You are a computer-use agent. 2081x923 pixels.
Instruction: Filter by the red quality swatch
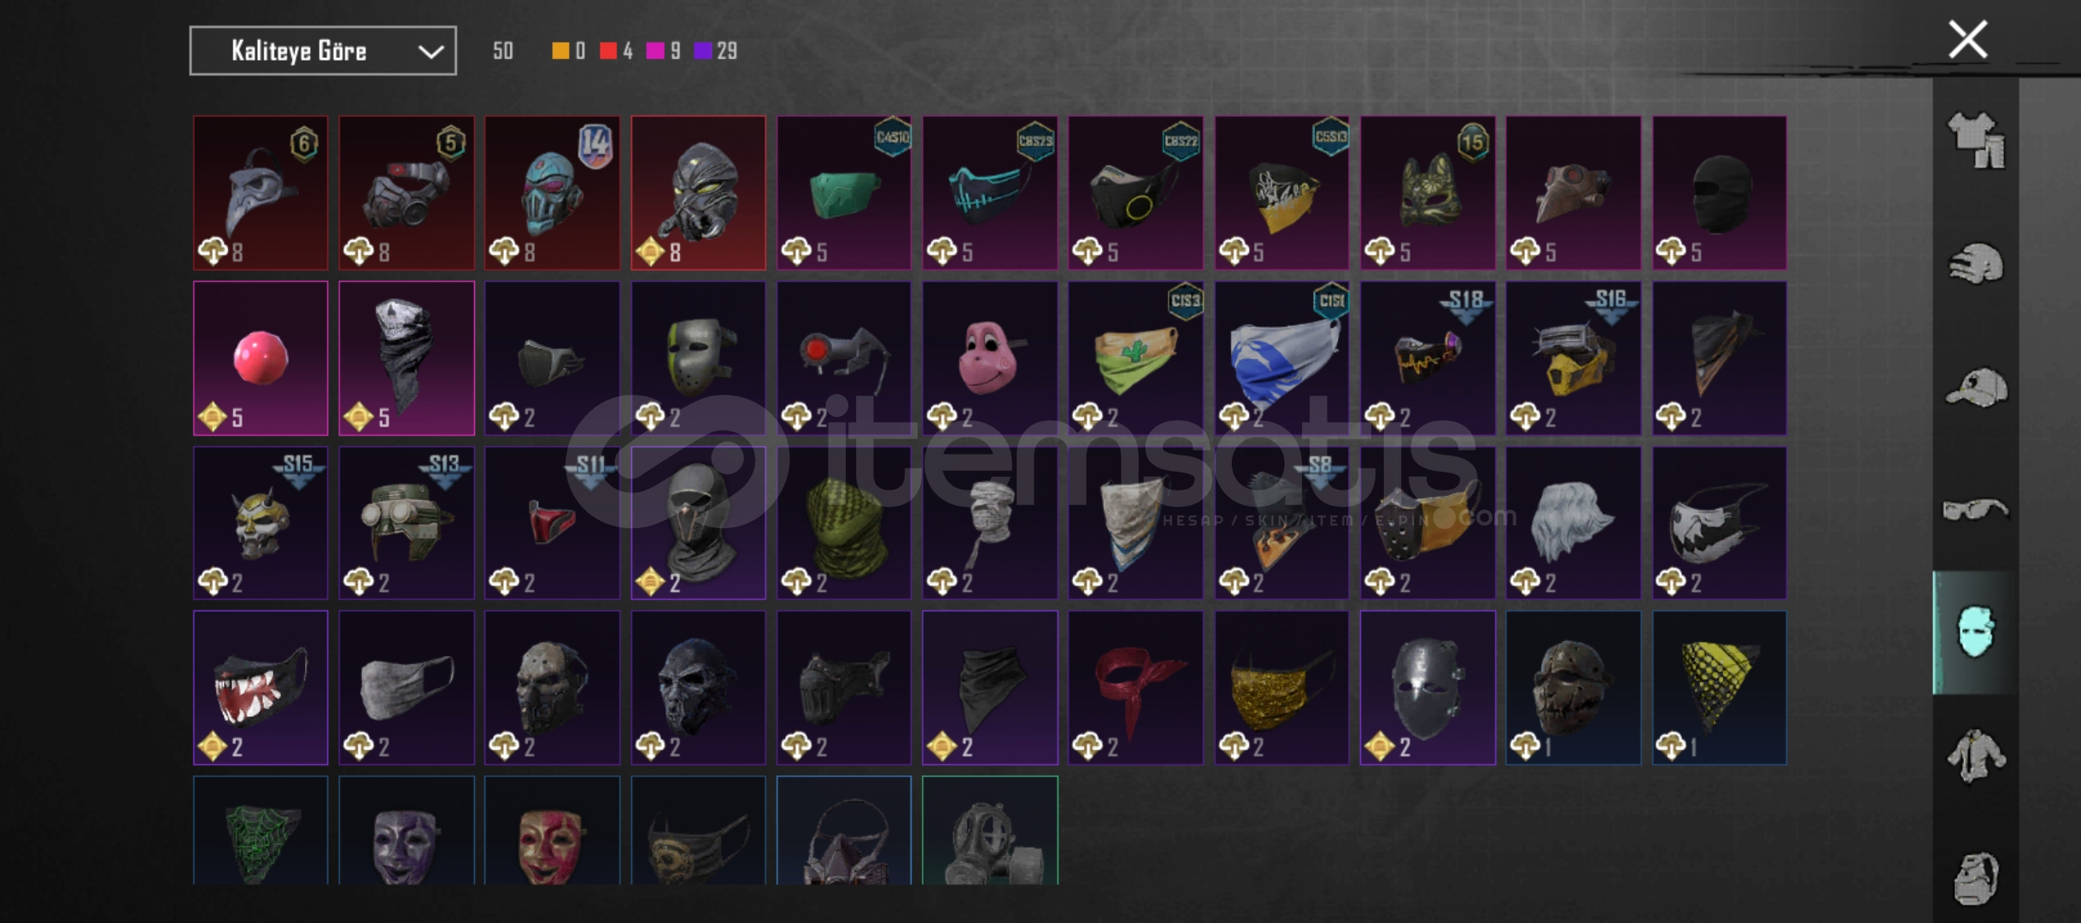coord(608,51)
